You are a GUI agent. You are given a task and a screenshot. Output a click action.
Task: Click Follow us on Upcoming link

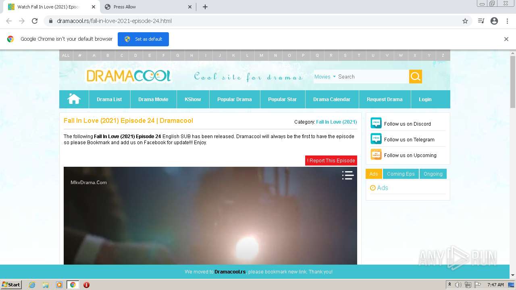[x=410, y=155]
